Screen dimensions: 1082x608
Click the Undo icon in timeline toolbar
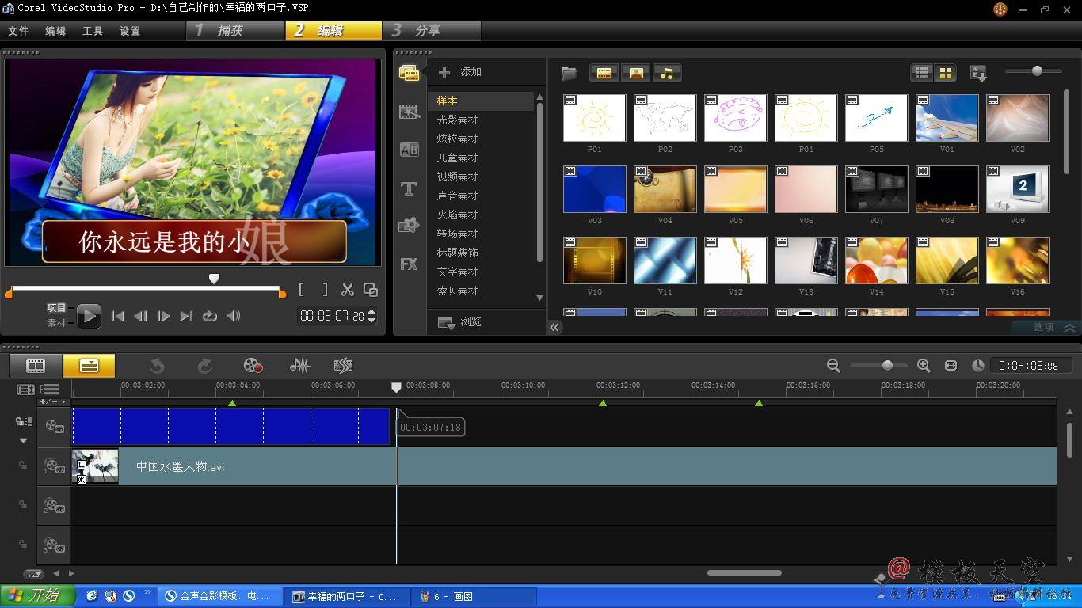(157, 366)
